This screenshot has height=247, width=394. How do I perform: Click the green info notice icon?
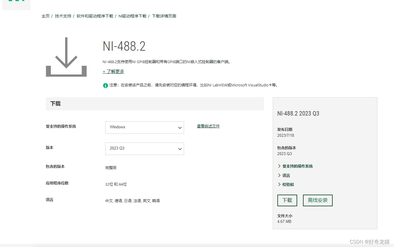(106, 85)
